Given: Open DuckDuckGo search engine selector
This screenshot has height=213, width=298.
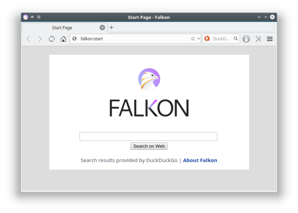Looking at the screenshot, I should [207, 39].
